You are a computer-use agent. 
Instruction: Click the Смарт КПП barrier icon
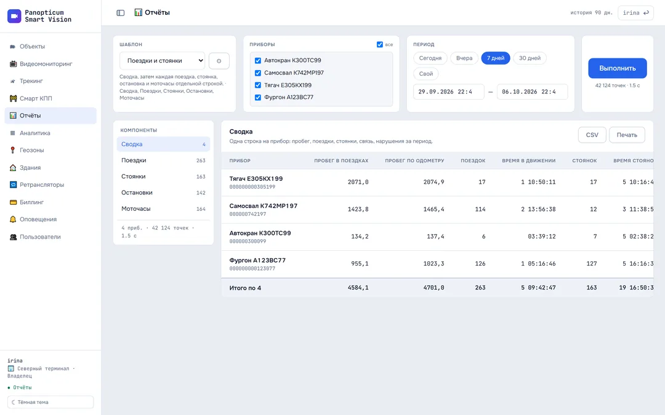pyautogui.click(x=13, y=98)
